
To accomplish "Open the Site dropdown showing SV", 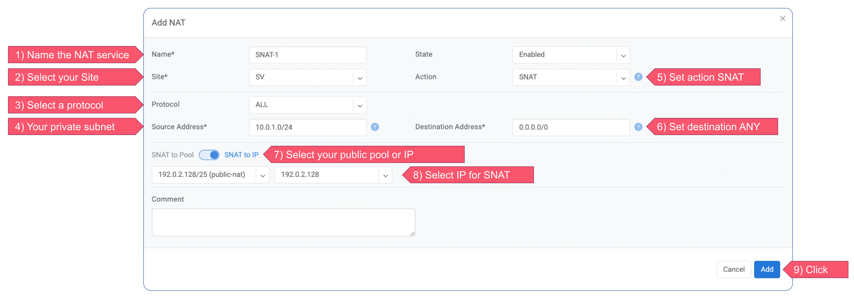I will [x=308, y=77].
